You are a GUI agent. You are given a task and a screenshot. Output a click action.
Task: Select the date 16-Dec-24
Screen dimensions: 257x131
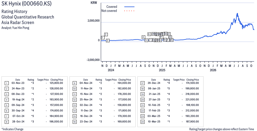pyautogui.click(x=86, y=116)
